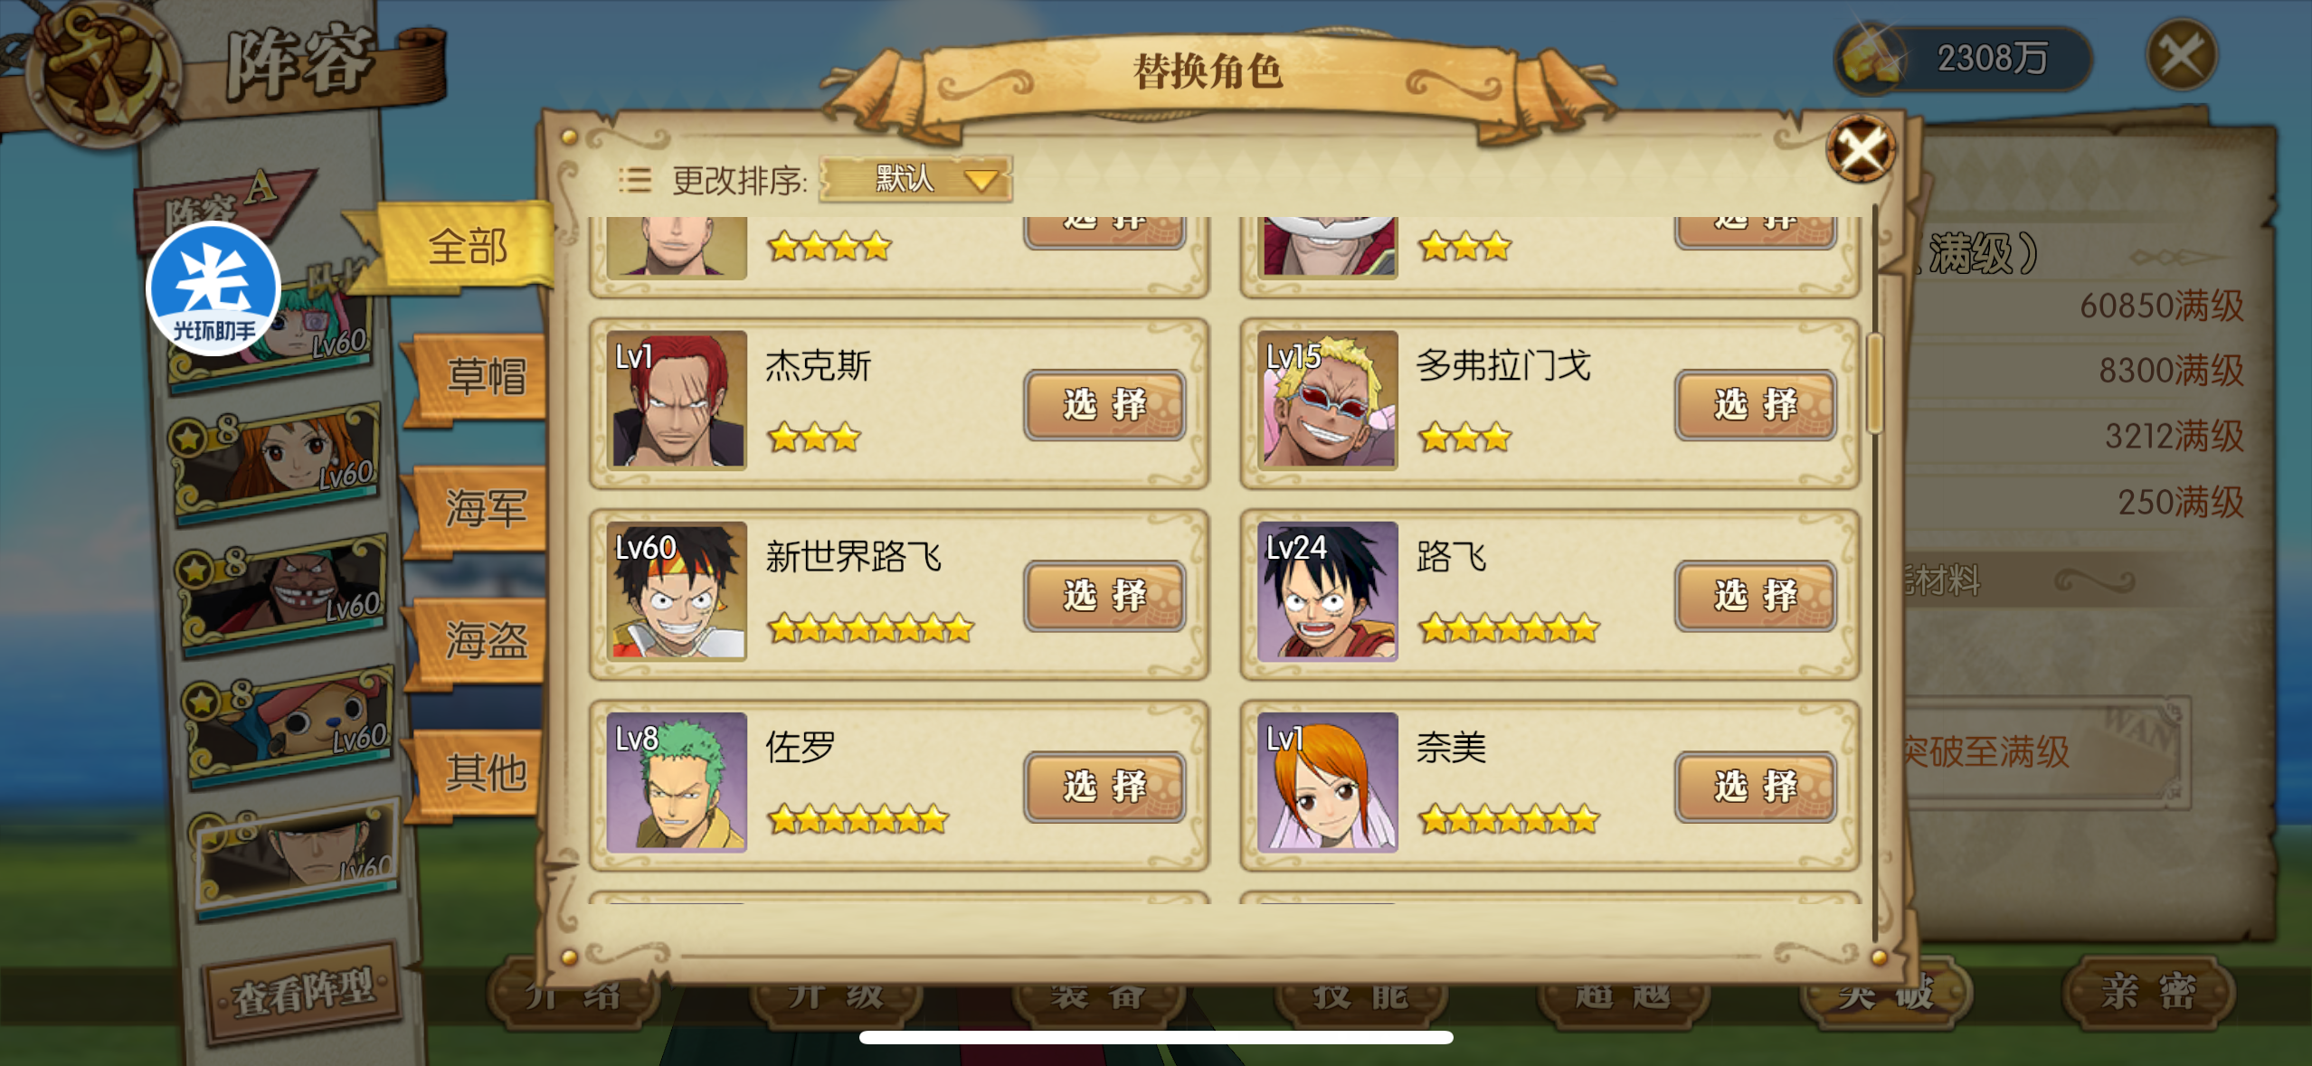Click the yellow dropdown arrow next to 默认
The image size is (2312, 1066).
[981, 180]
